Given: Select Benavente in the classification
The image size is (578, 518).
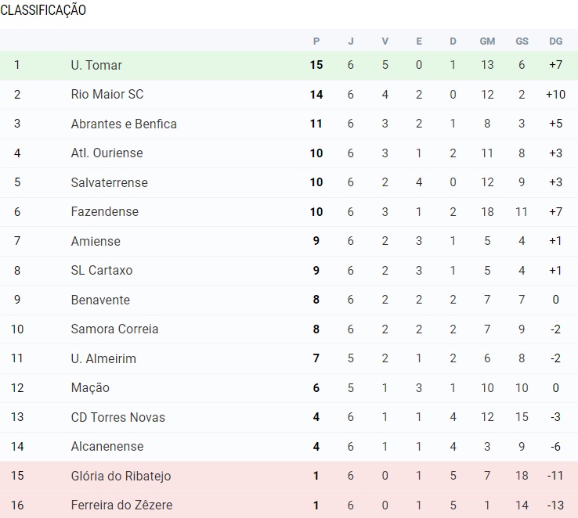Looking at the screenshot, I should 100,300.
